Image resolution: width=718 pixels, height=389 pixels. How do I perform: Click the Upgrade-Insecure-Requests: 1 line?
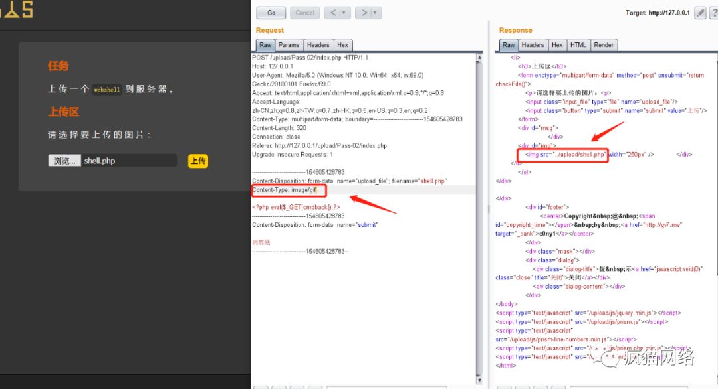pyautogui.click(x=293, y=155)
